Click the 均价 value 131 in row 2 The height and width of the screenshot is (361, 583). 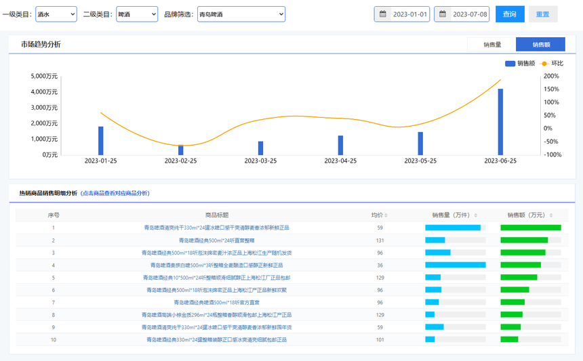click(x=380, y=240)
